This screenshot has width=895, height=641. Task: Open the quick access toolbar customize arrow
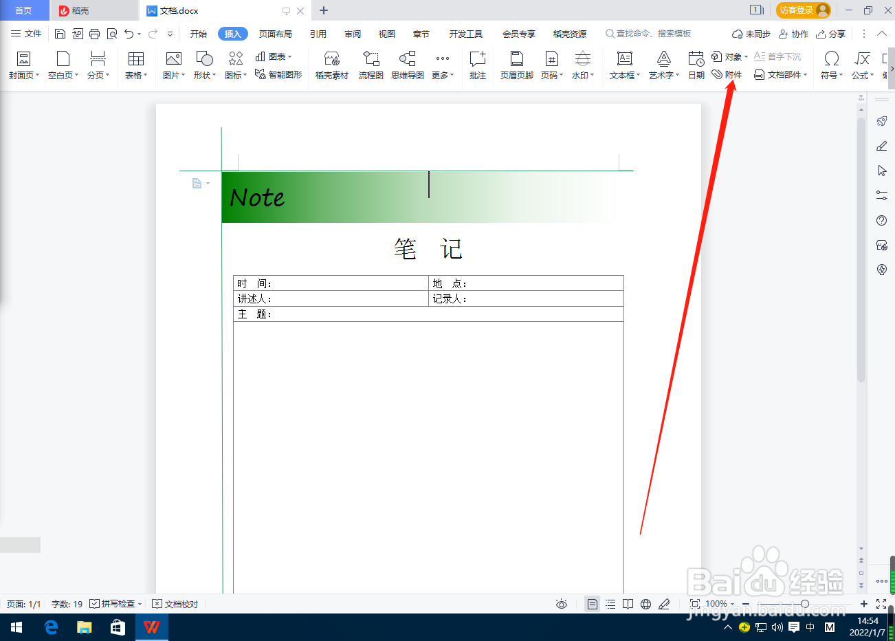click(170, 34)
